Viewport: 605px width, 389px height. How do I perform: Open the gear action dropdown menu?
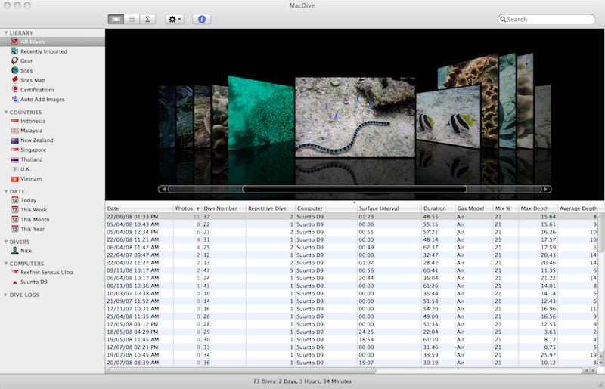(174, 19)
